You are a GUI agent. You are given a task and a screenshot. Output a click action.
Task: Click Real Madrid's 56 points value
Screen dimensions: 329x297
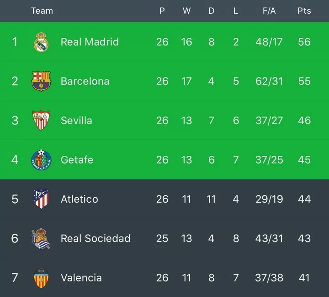click(304, 42)
